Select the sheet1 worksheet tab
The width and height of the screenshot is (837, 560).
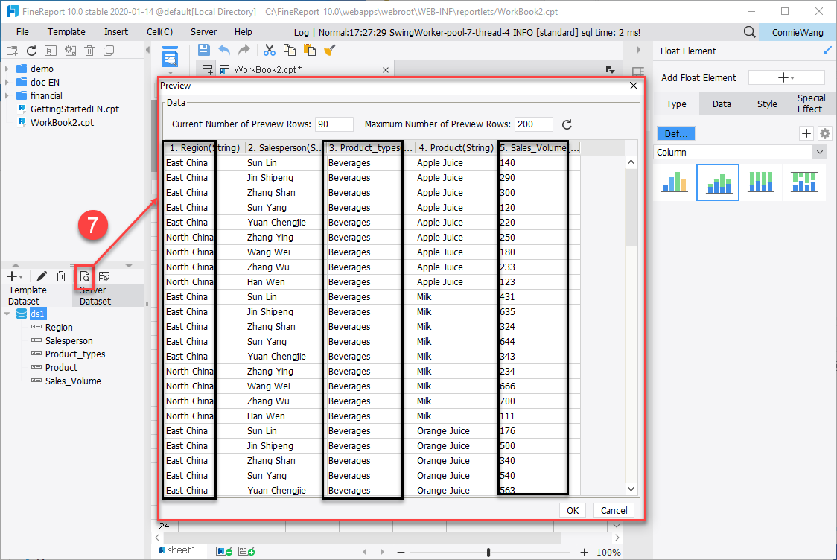(178, 550)
